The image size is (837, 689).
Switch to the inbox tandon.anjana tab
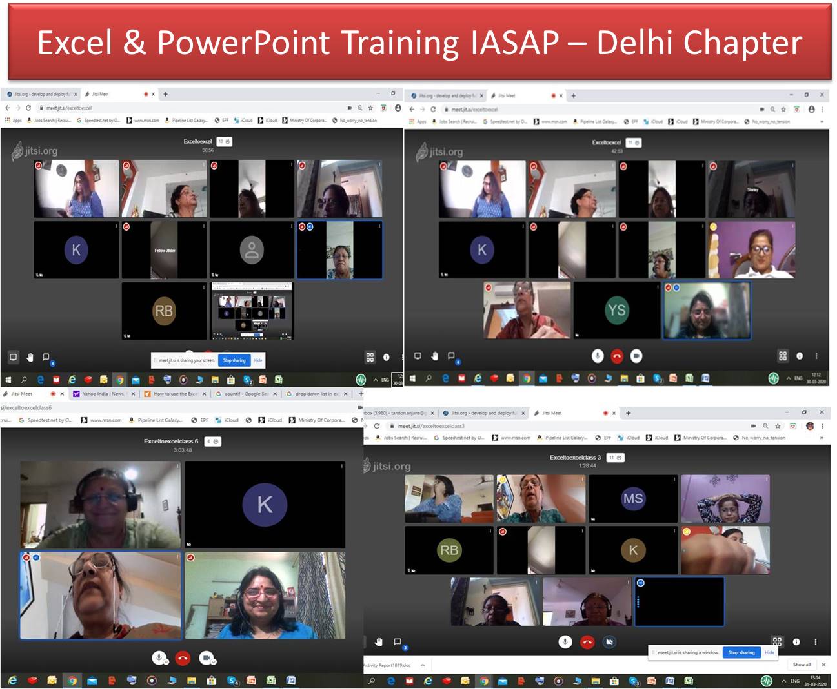(400, 412)
